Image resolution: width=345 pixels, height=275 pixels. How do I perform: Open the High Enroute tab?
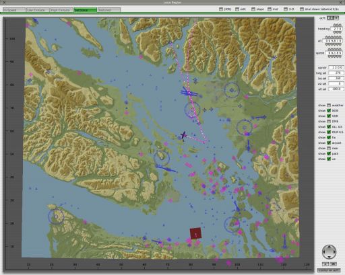pos(61,10)
